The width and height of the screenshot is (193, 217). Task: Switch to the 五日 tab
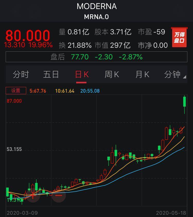click(x=51, y=74)
